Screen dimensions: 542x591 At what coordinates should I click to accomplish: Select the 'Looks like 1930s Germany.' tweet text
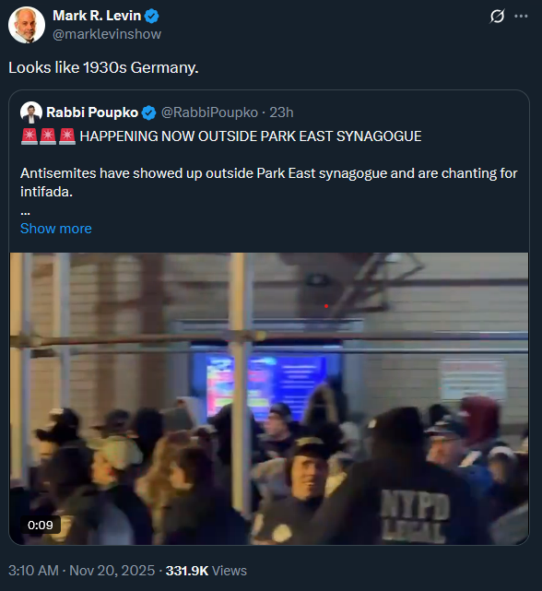103,68
